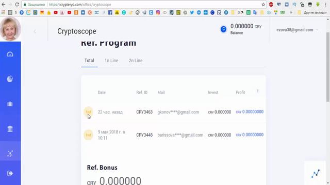This screenshot has width=330, height=185.
Task: Click the email barissova****@gmail.com
Action: point(180,135)
